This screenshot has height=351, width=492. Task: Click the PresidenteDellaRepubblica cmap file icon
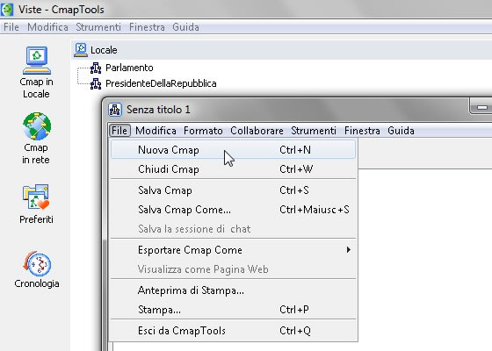[96, 83]
